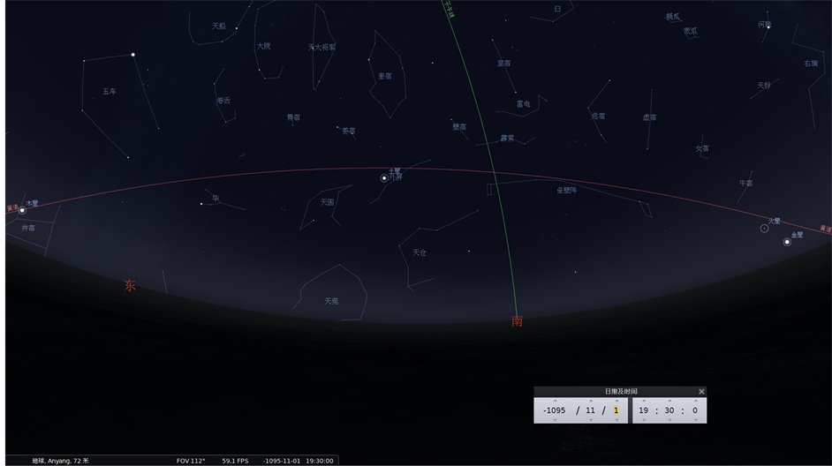This screenshot has height=466, width=832.
Task: Click the East (东) cardinal direction marker
Action: [130, 286]
